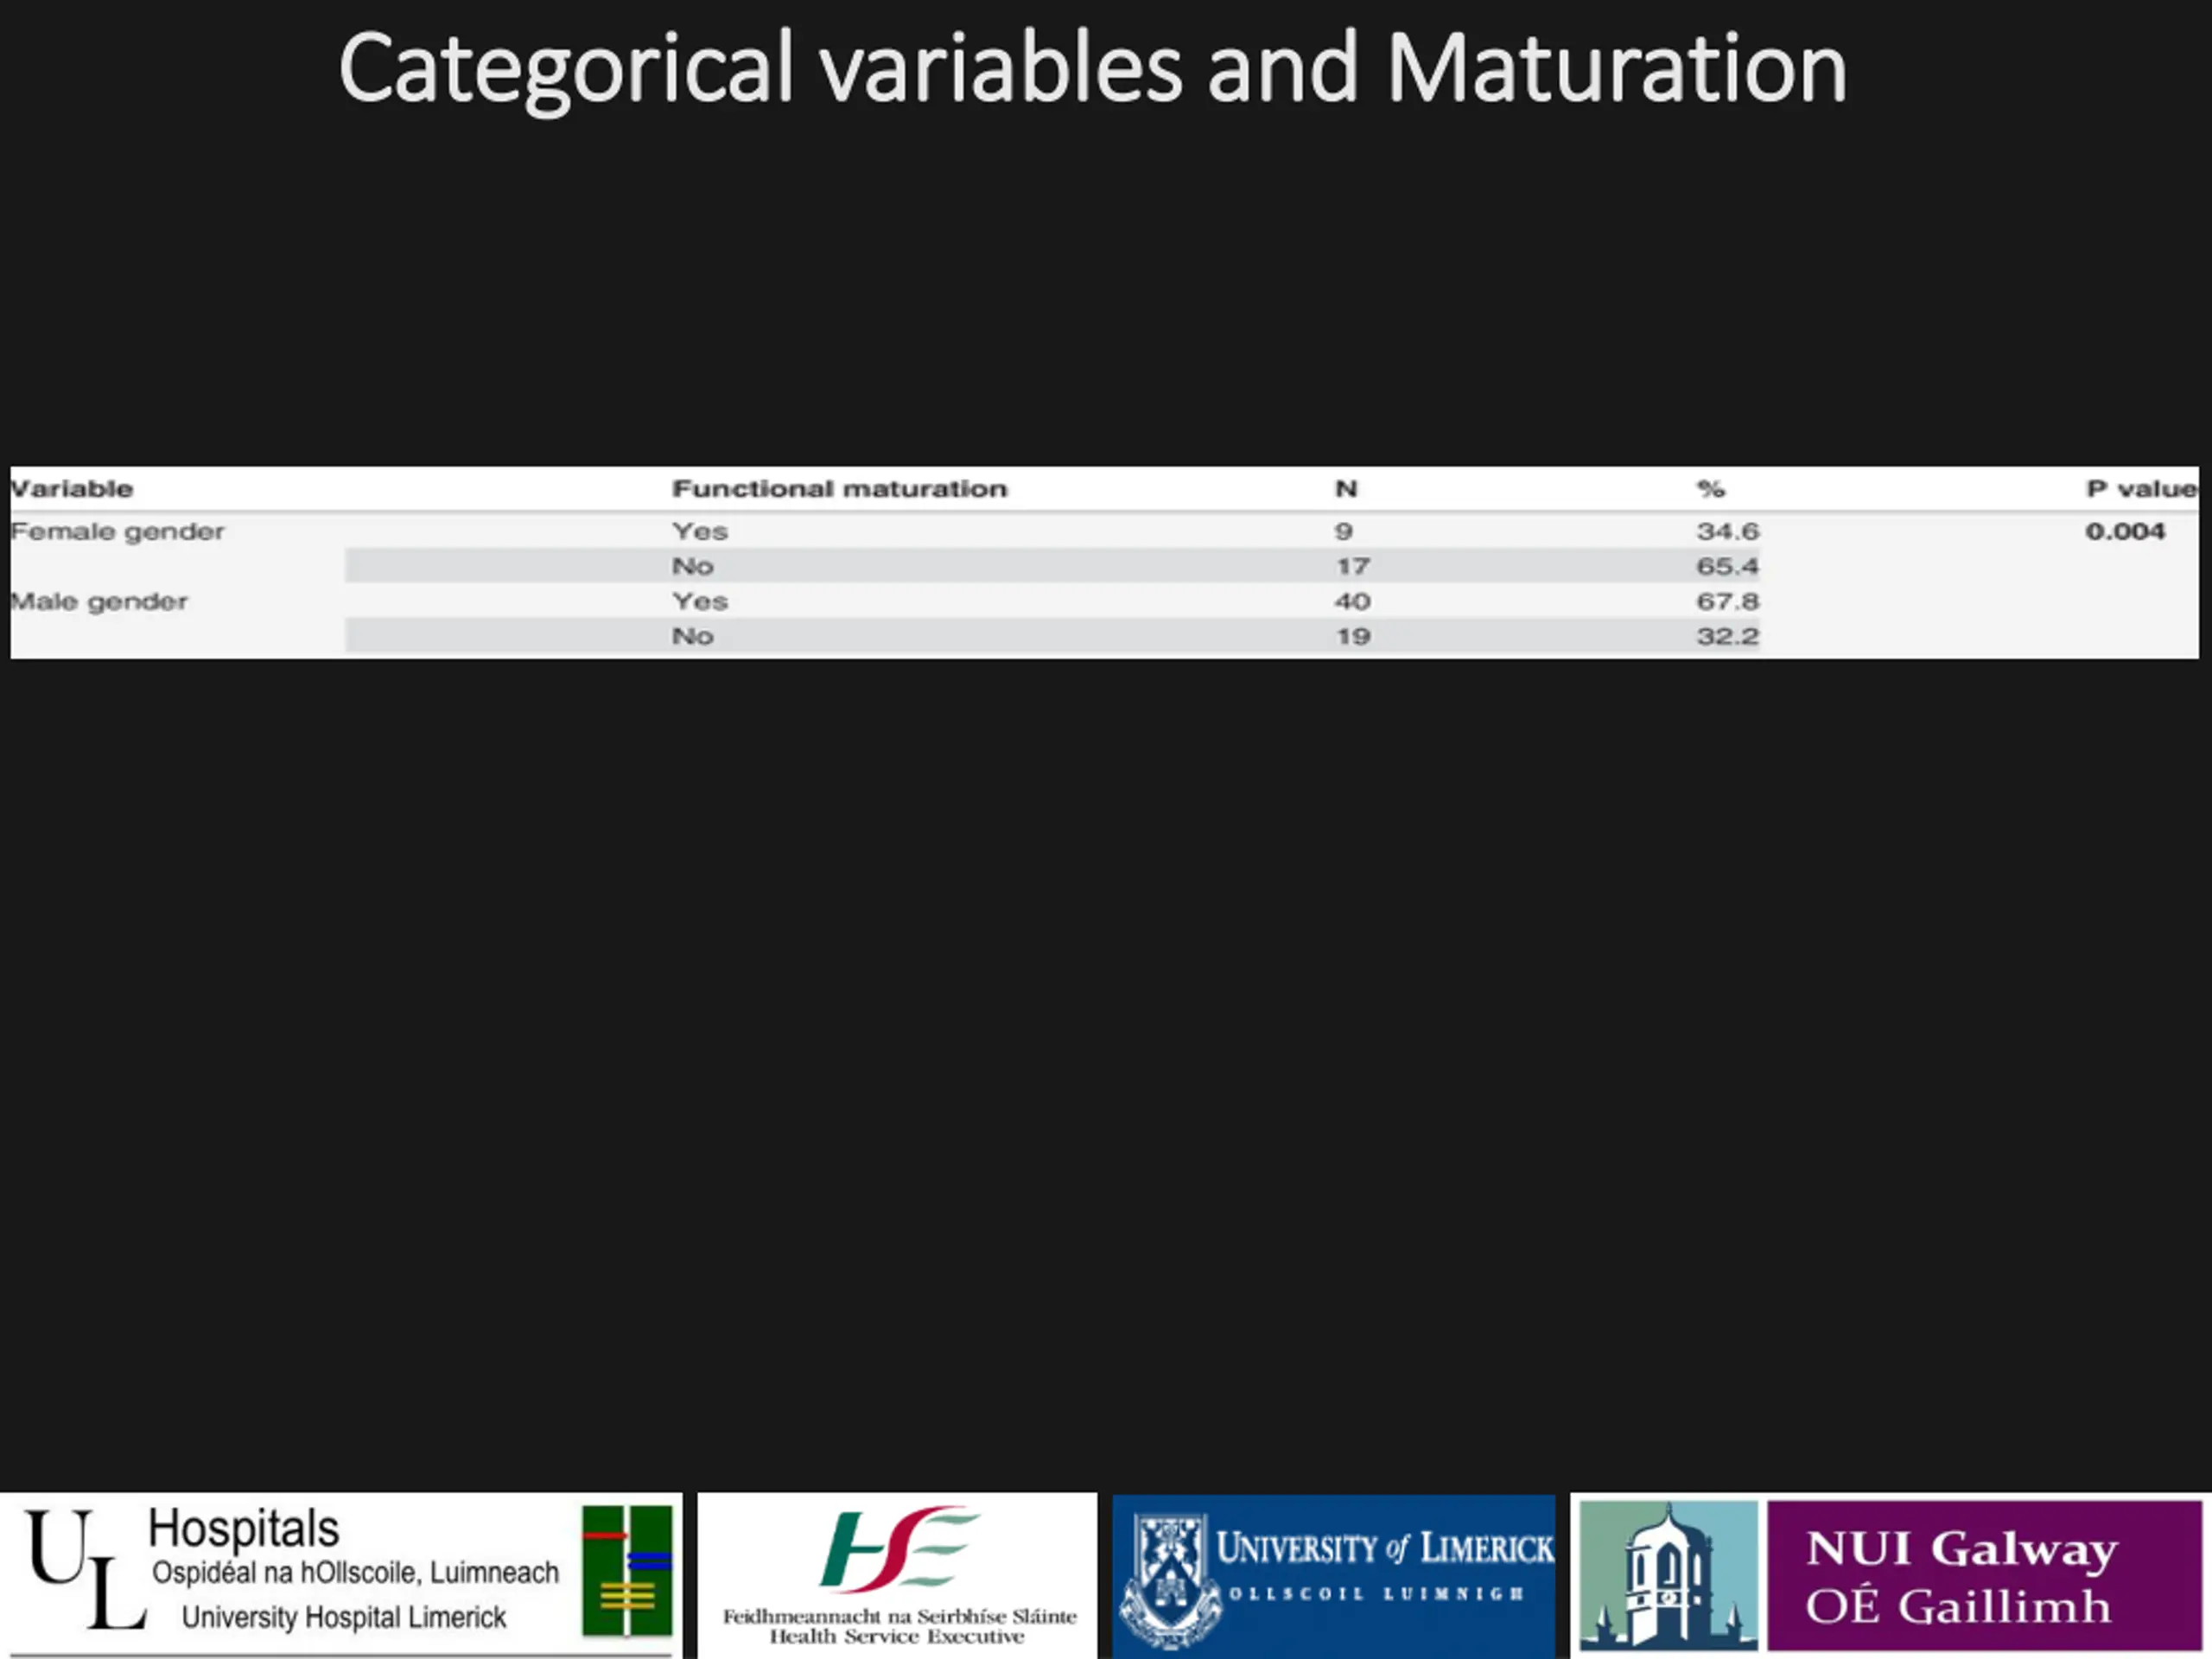
Task: Select the 'Female gender' row label
Action: click(x=117, y=532)
